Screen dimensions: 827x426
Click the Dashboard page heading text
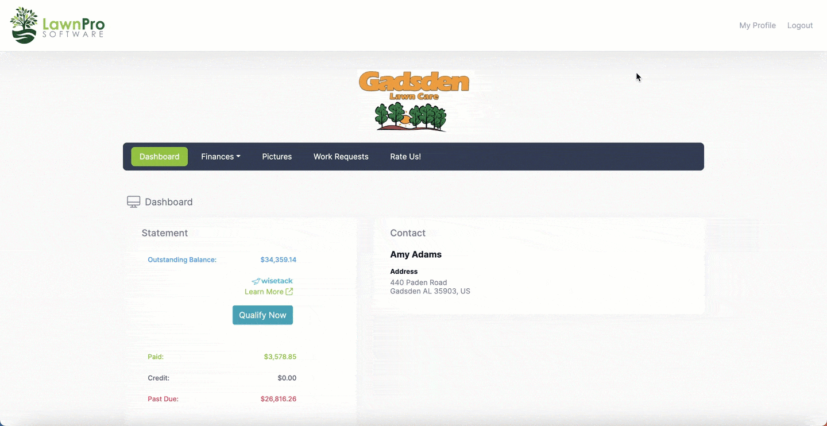(169, 202)
